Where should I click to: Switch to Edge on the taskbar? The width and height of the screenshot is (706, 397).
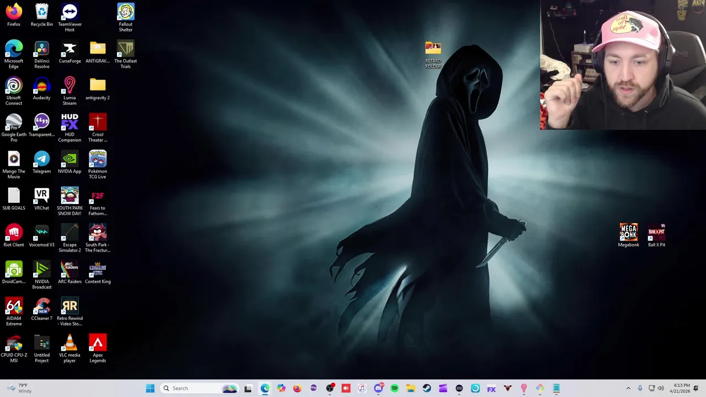coord(265,388)
